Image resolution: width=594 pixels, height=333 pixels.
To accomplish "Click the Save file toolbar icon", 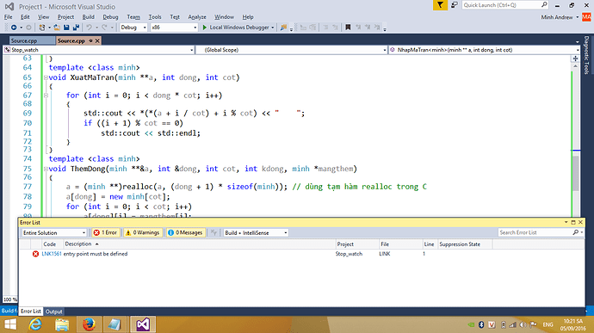I will tap(66, 28).
